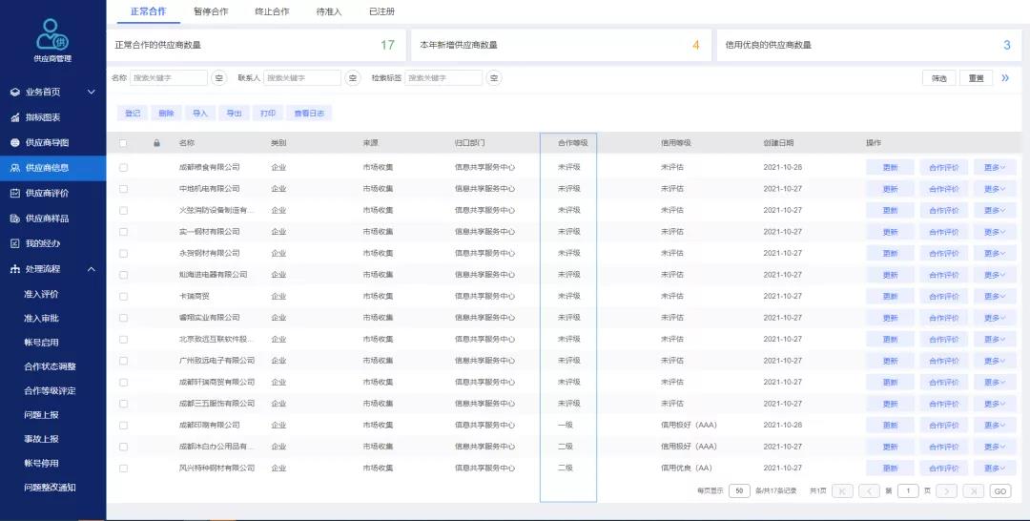
Task: Click the 业务首页 cube icon in sidebar
Action: 15,93
